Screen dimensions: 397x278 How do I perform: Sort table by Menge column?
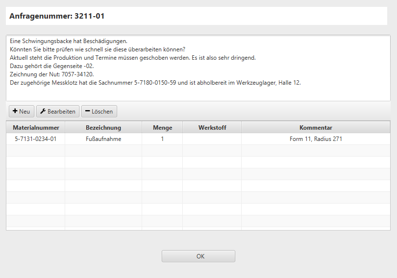(x=162, y=128)
